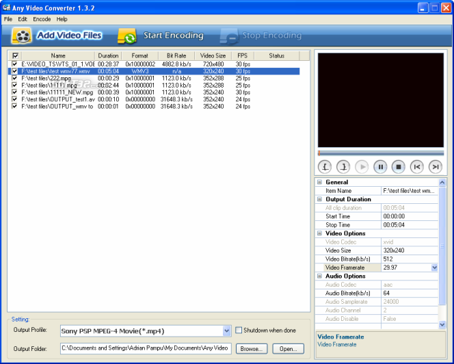Image resolution: width=454 pixels, height=364 pixels.
Task: Open the Video Framerate dropdown arrow
Action: pyautogui.click(x=434, y=268)
